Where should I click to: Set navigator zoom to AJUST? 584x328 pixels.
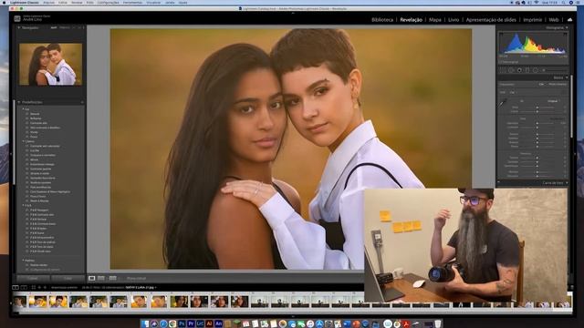coord(54,27)
